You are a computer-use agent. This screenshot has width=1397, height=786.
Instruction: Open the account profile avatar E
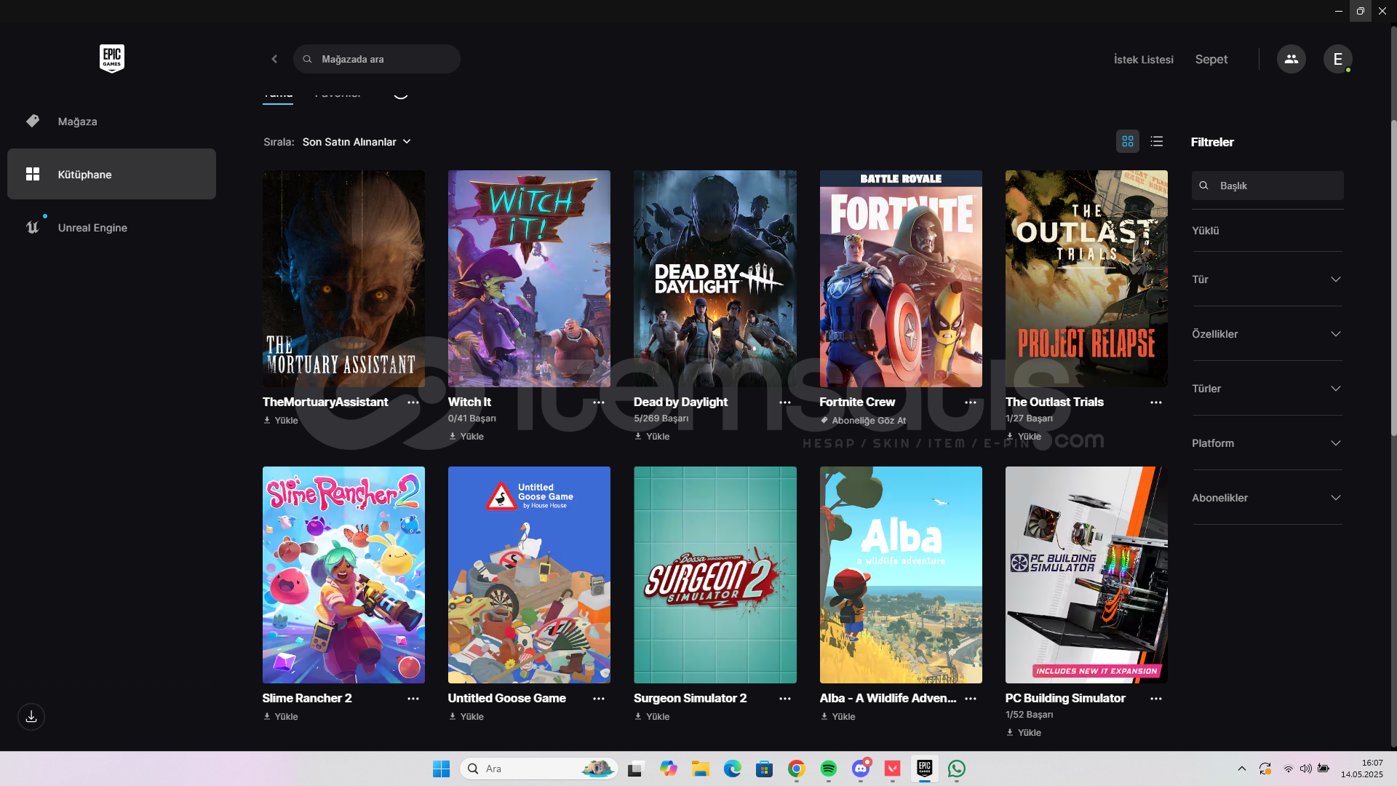pos(1337,59)
